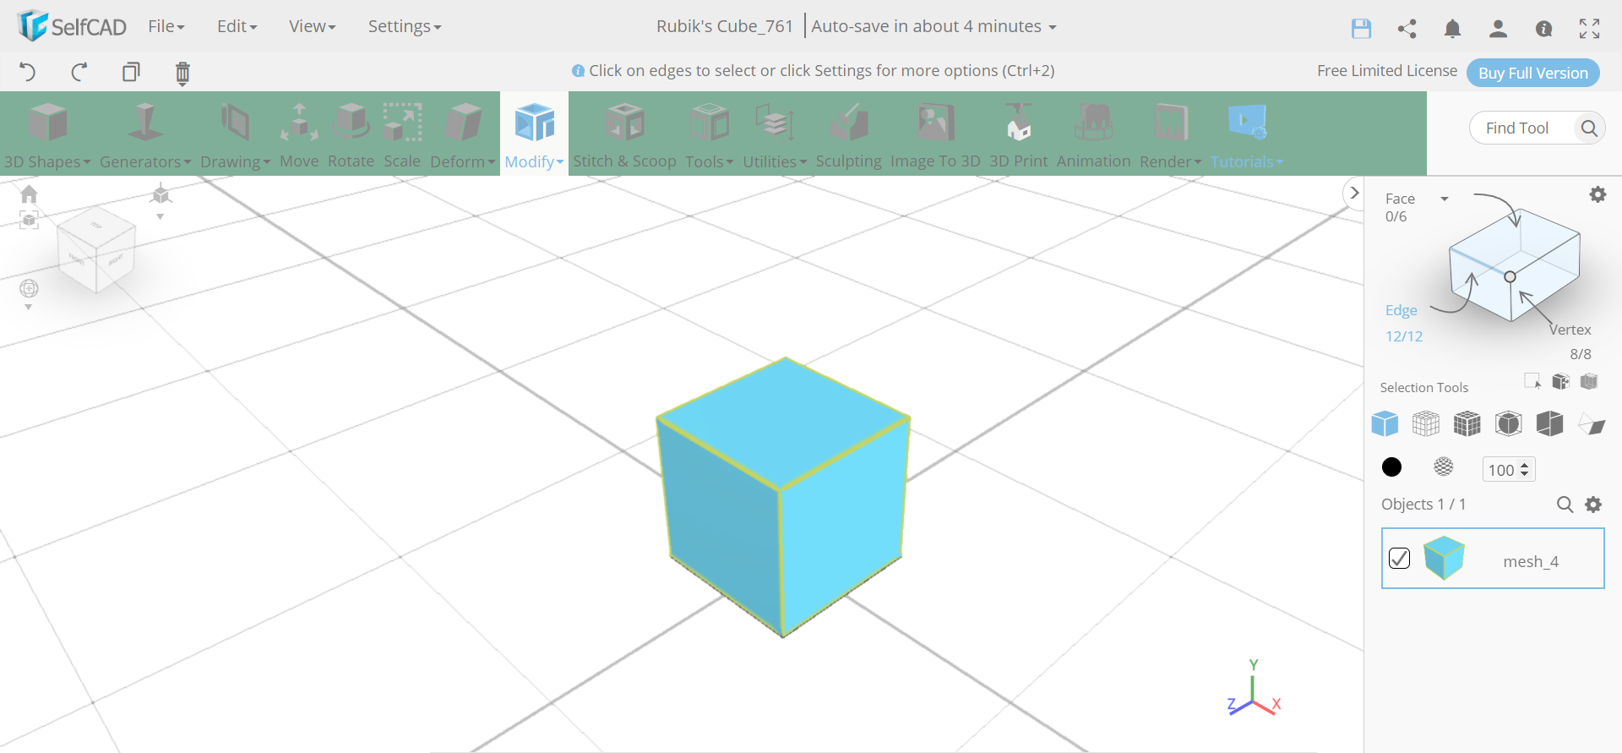This screenshot has height=753, width=1622.
Task: Open the 3D Print tool
Action: pyautogui.click(x=1018, y=135)
